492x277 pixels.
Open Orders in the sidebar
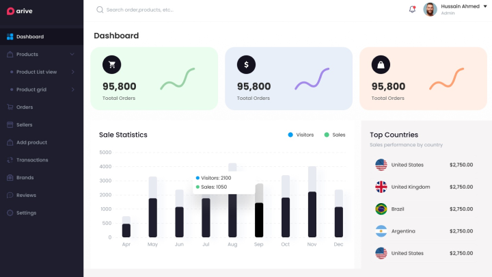click(x=25, y=107)
